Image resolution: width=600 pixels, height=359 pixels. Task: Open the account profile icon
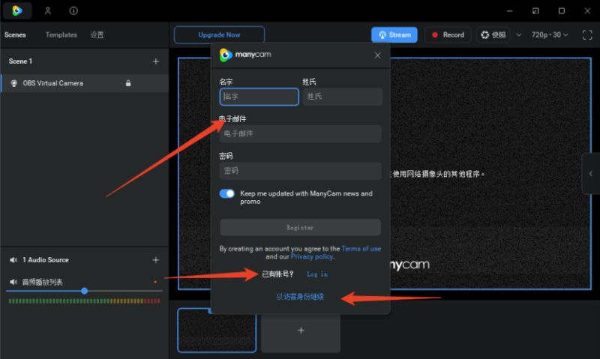(x=48, y=10)
